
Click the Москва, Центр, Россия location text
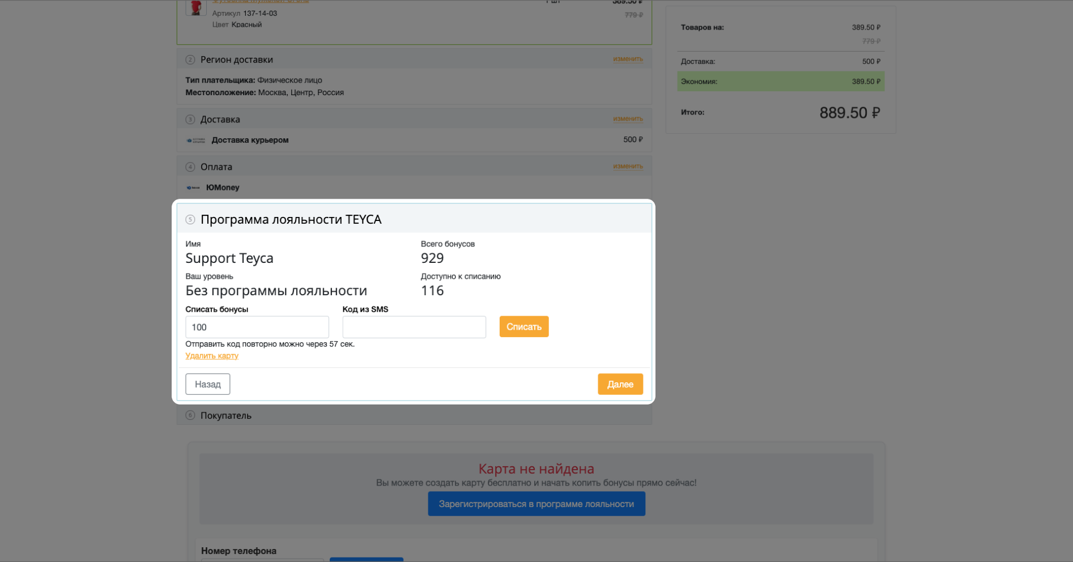(x=301, y=92)
